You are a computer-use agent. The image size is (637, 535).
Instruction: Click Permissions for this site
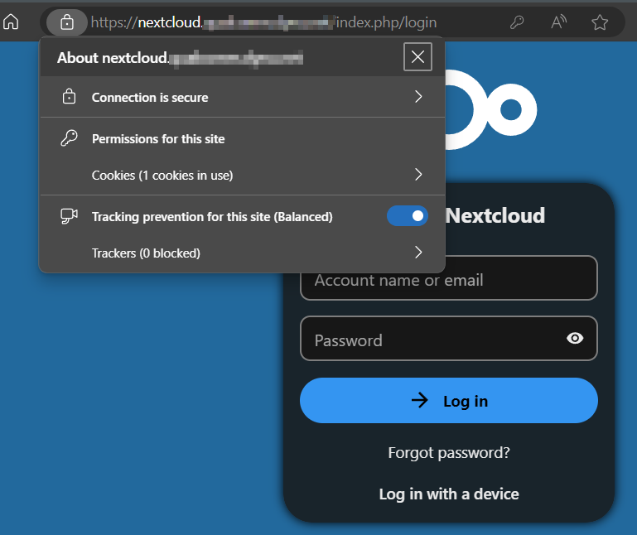pyautogui.click(x=158, y=139)
